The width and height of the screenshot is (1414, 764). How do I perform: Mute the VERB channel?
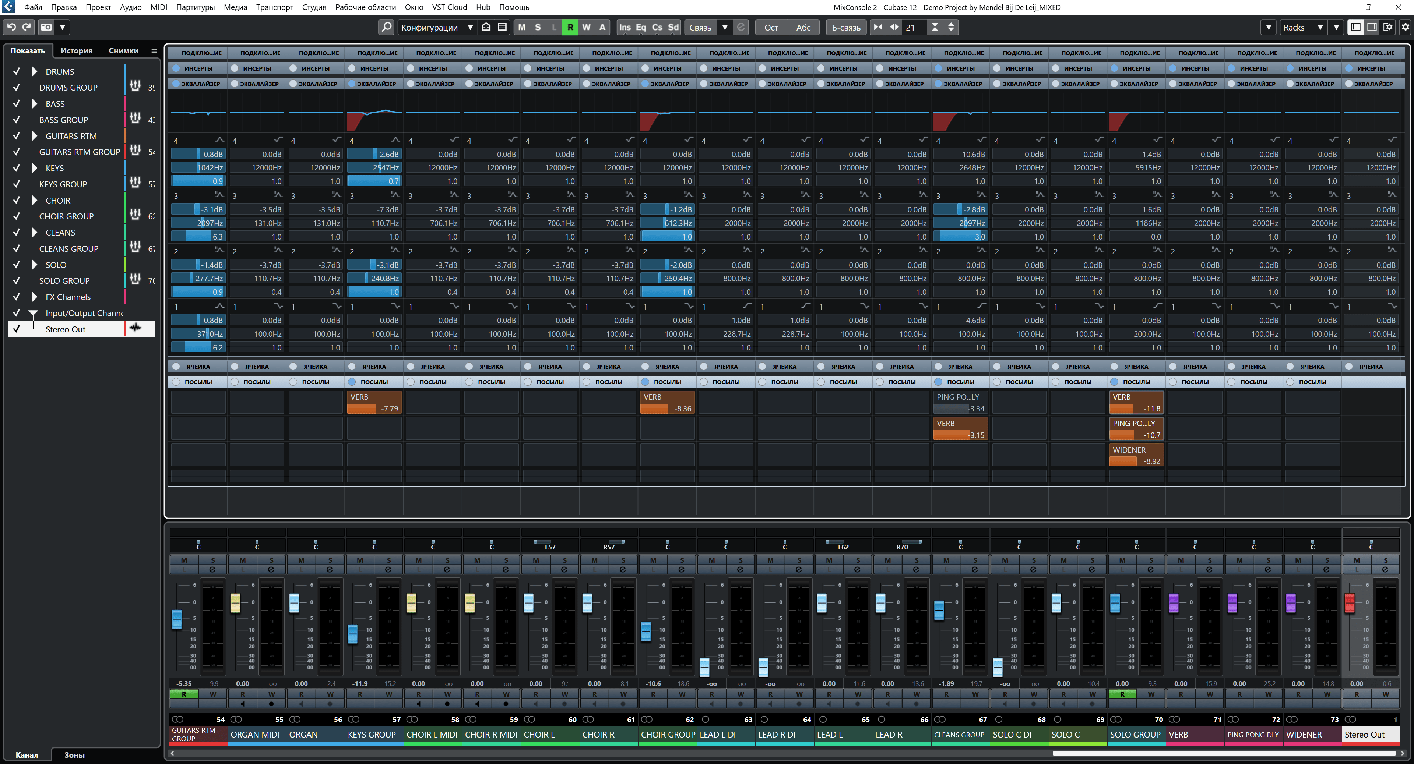click(1180, 560)
